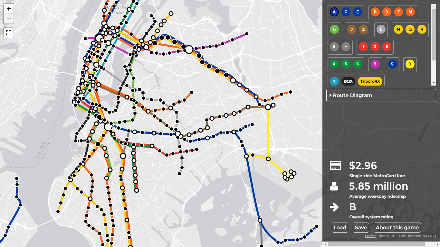Image resolution: width=440 pixels, height=247 pixels.
Task: Select the airport AirTrain line icon
Action: 410,64
